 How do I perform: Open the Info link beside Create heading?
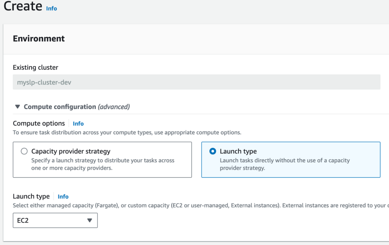pyautogui.click(x=51, y=8)
